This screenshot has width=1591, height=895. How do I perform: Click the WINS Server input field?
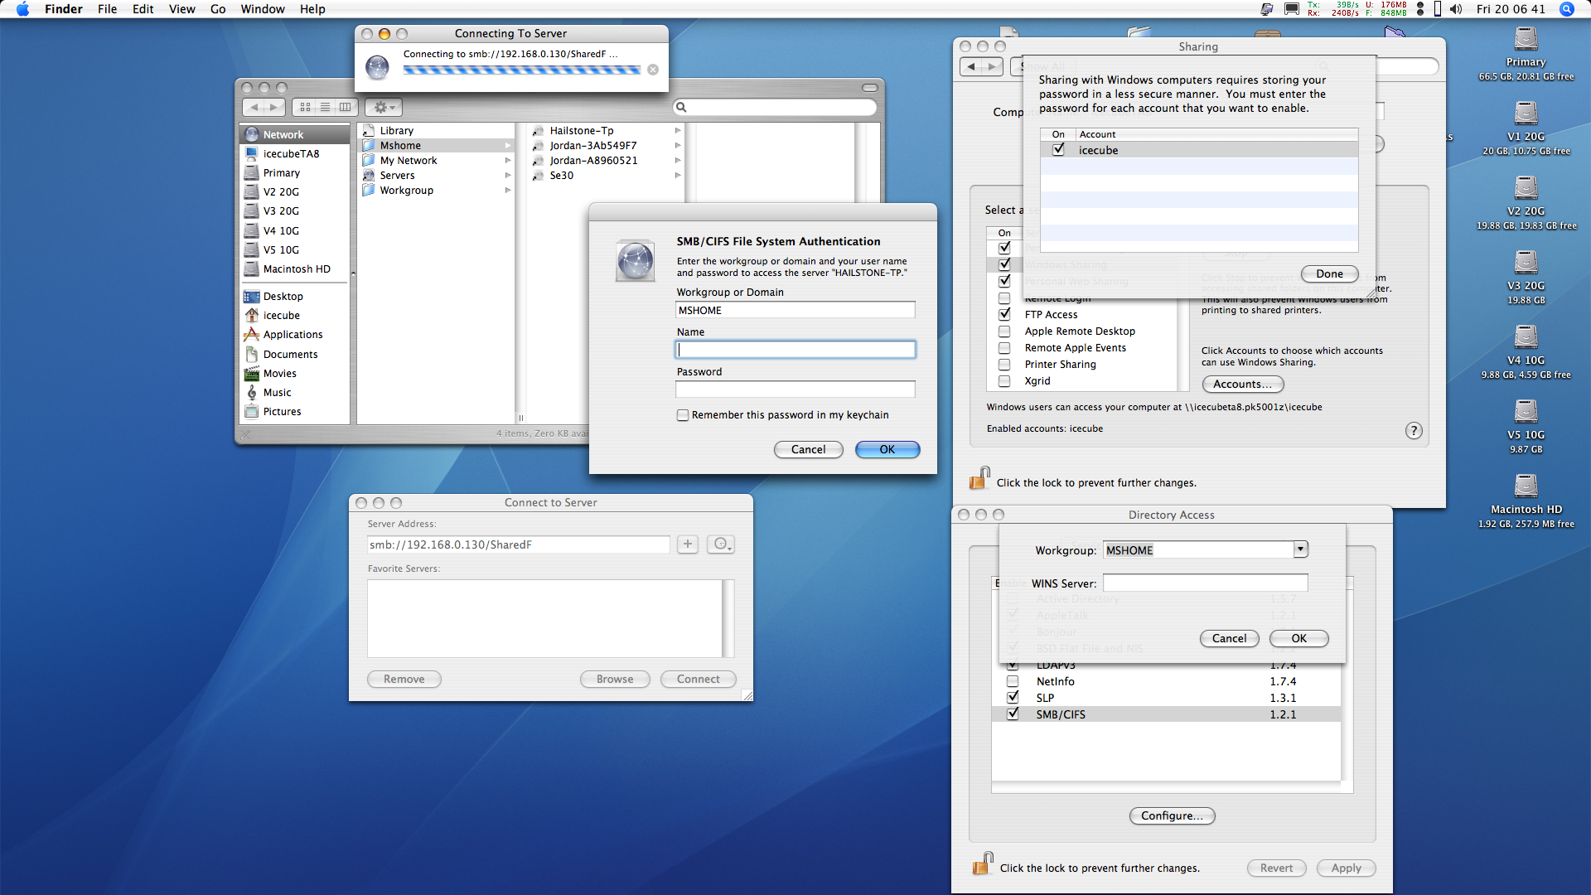click(x=1206, y=583)
